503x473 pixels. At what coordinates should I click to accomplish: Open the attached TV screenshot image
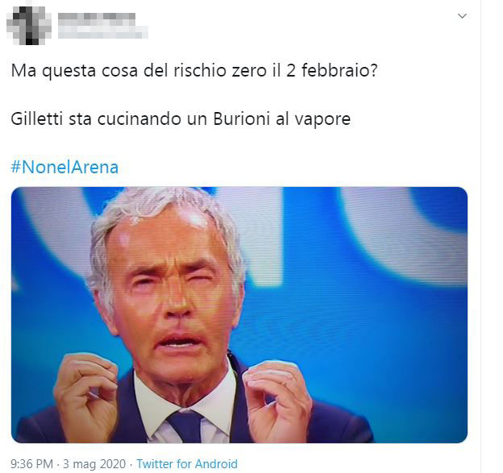[x=239, y=314]
